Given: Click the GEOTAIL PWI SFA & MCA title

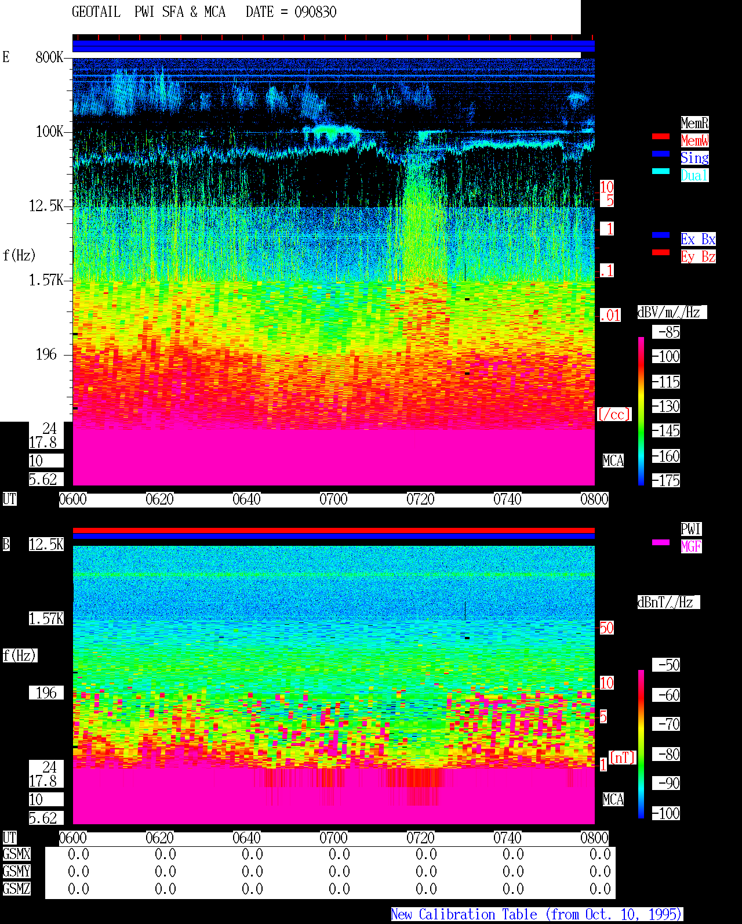Looking at the screenshot, I should (x=148, y=12).
